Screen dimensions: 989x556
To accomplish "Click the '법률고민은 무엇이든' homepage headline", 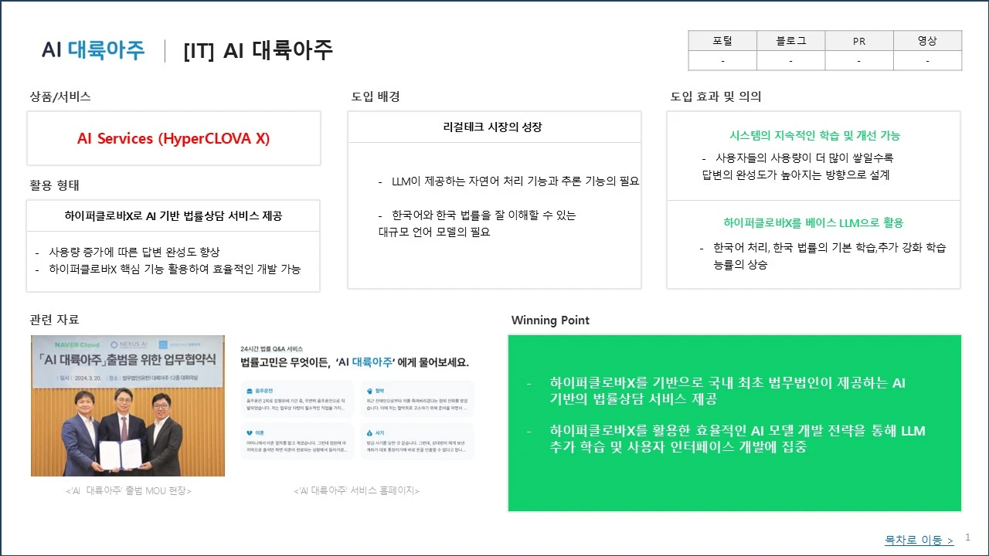I will tap(355, 362).
